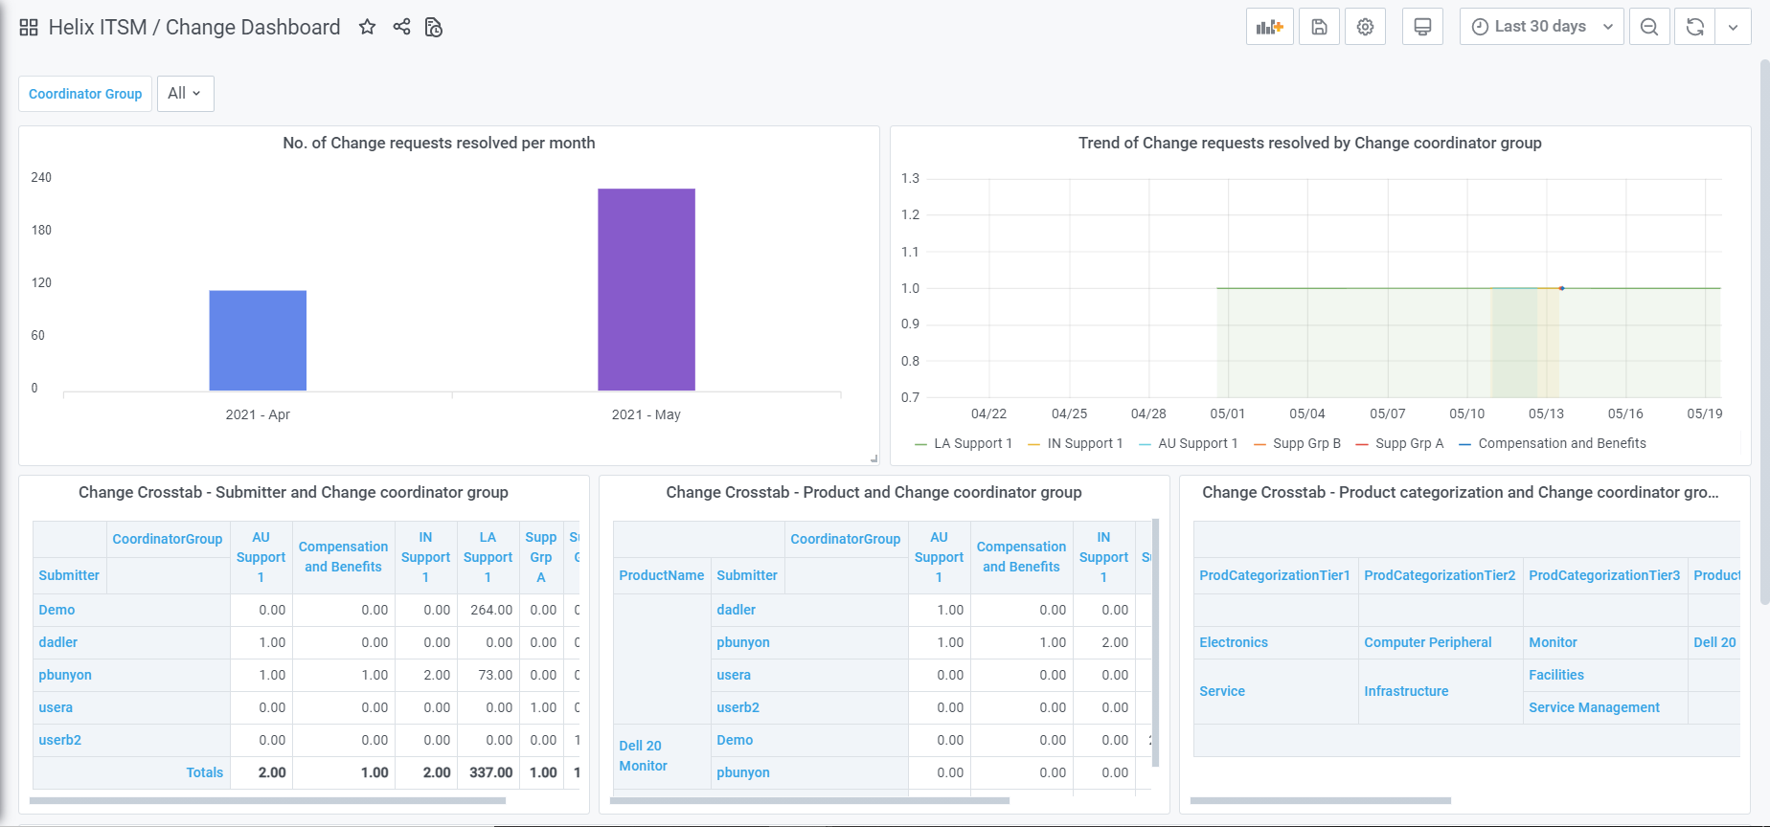The height and width of the screenshot is (827, 1770).
Task: Toggle the LA Support 1 legend series
Action: (x=972, y=443)
